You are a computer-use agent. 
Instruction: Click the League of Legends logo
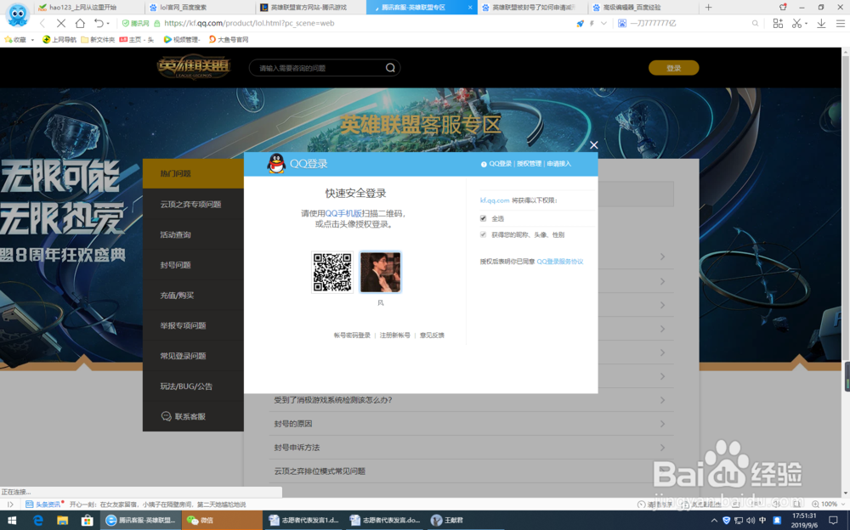click(194, 68)
